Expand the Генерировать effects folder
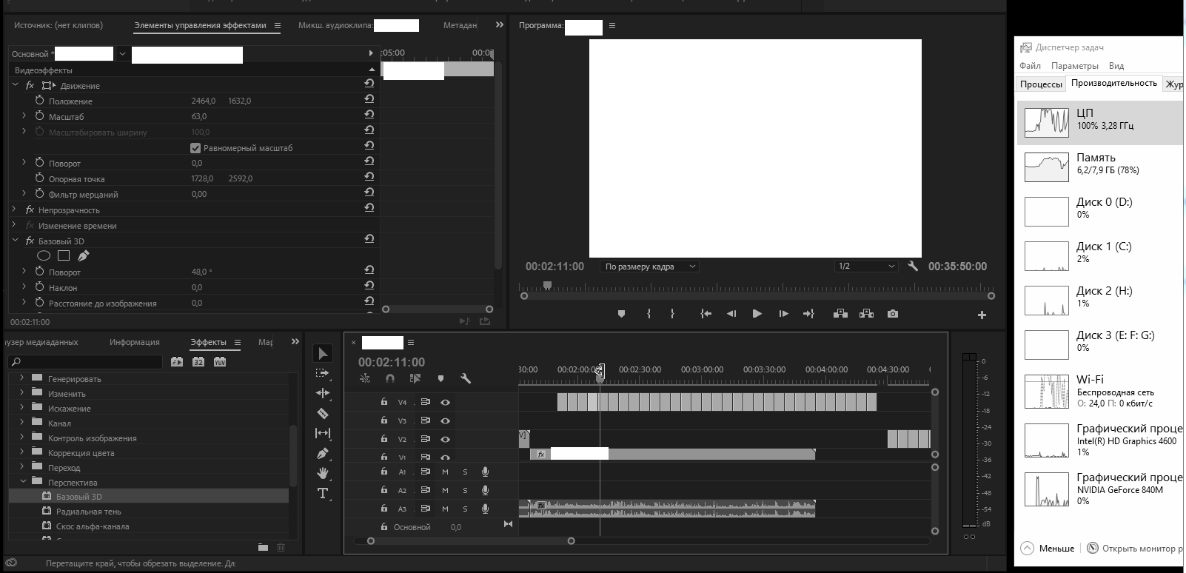 pyautogui.click(x=21, y=378)
